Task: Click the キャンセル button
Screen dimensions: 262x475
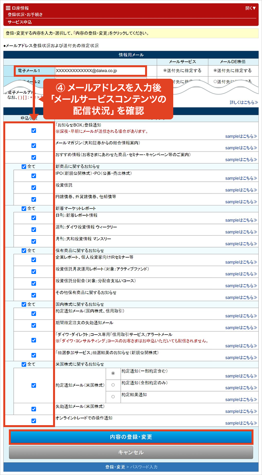Action: 131,452
